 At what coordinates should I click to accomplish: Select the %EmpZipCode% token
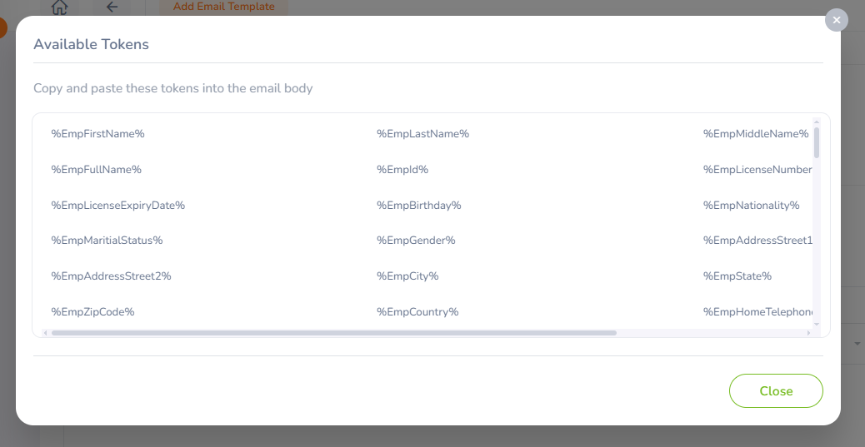tap(93, 312)
